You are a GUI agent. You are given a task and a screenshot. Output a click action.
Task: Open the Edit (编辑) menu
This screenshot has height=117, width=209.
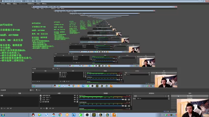point(9,4)
